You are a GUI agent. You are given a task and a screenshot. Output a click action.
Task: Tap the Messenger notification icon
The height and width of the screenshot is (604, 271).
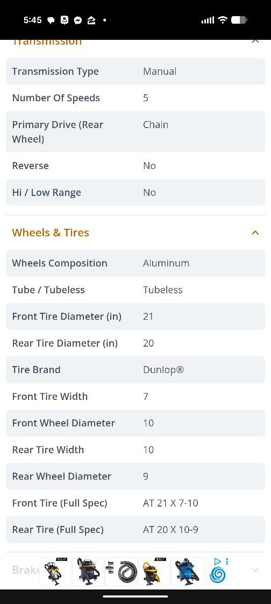78,20
